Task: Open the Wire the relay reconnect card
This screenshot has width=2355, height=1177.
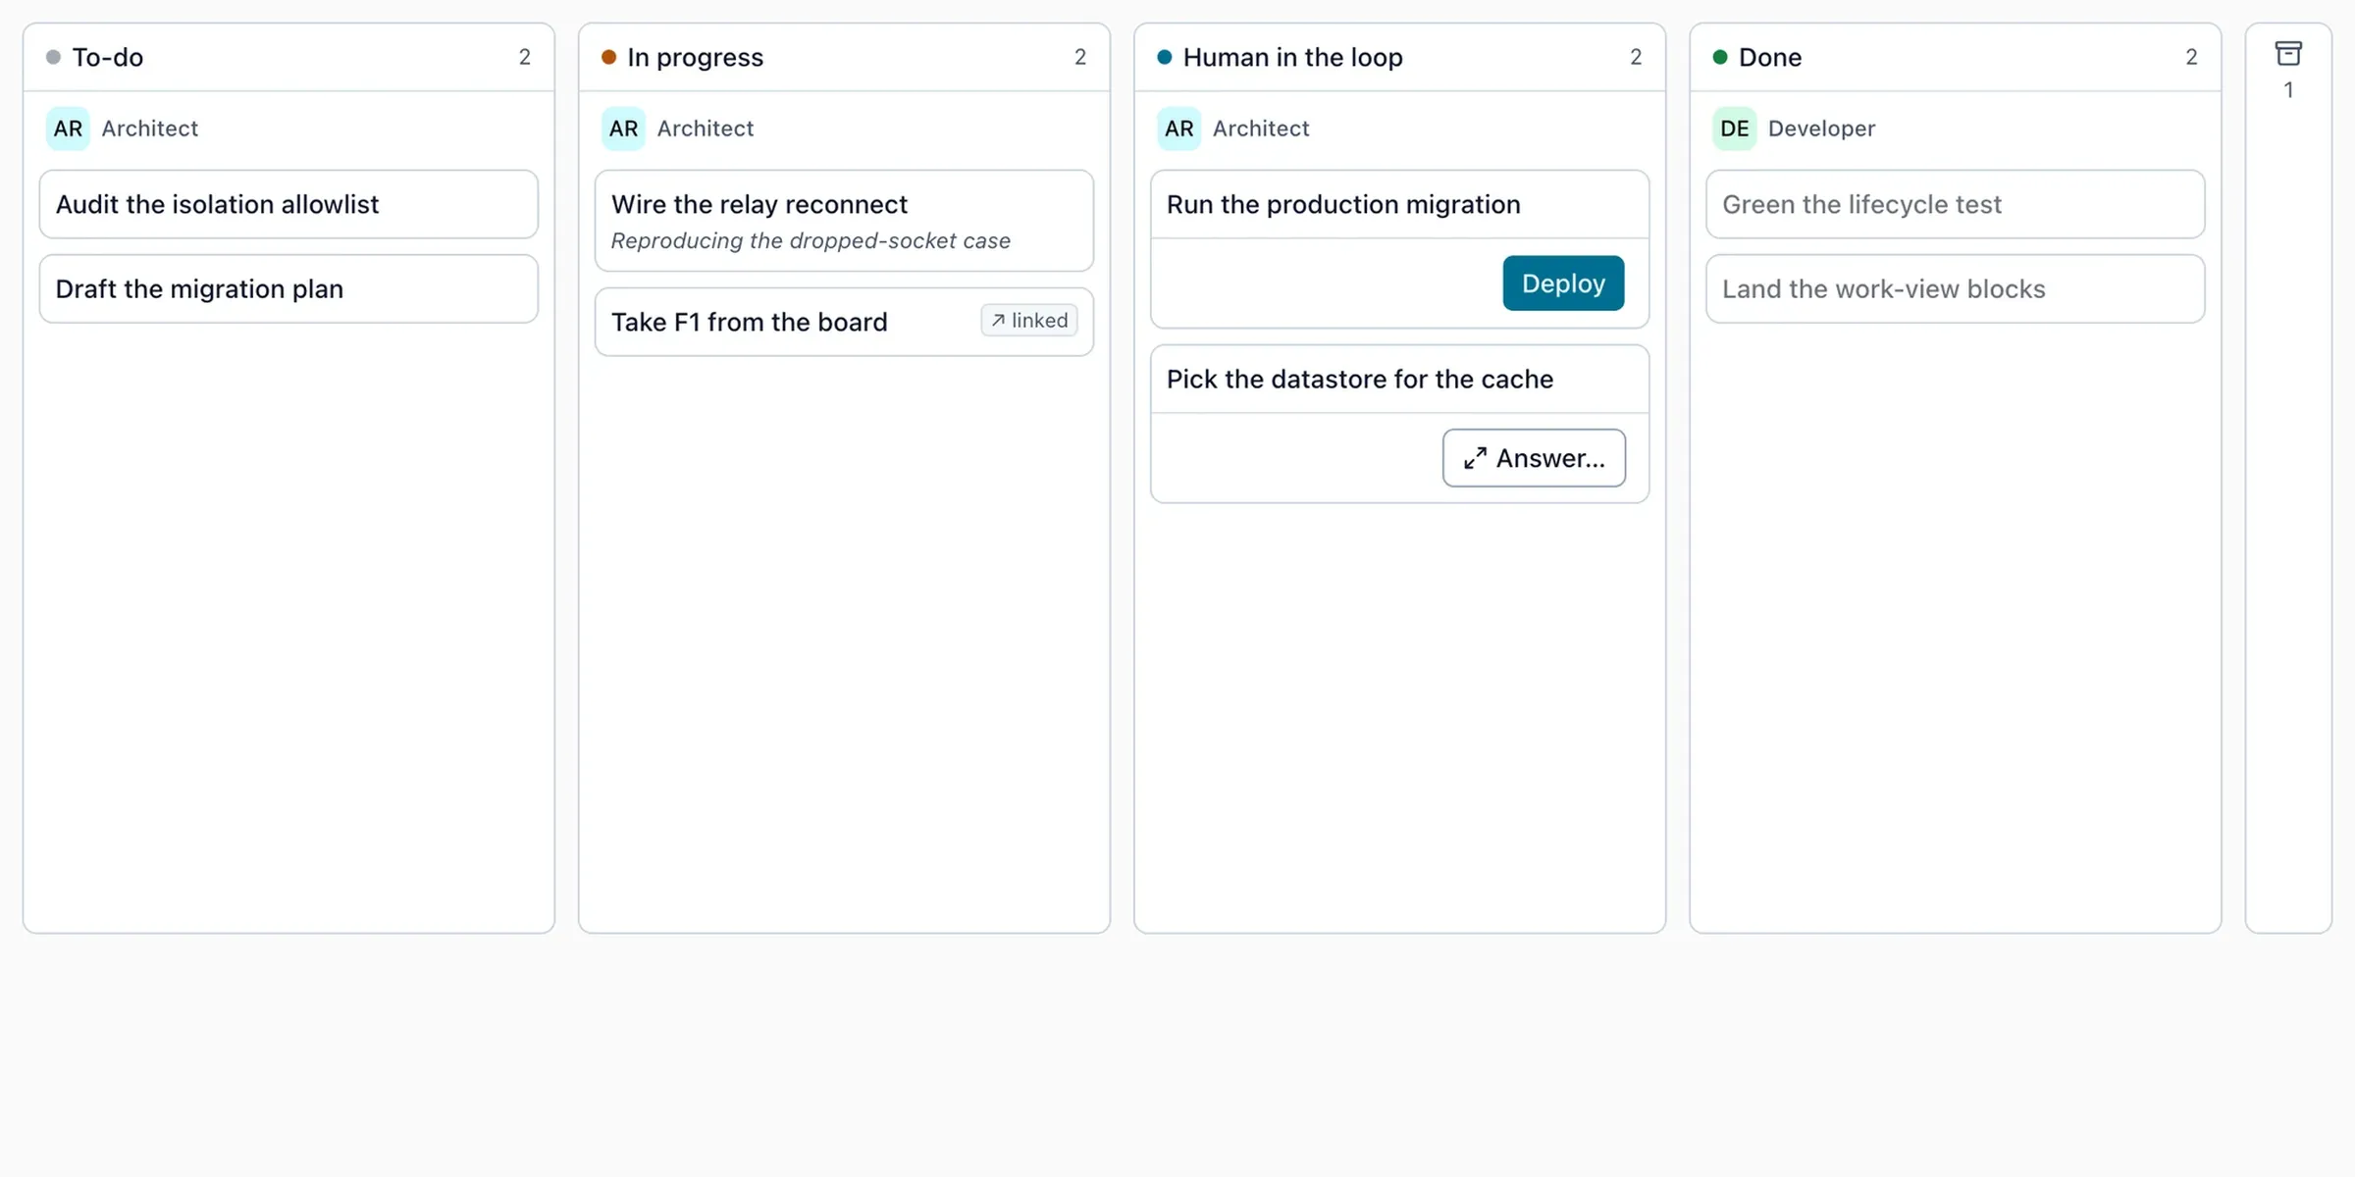Action: (844, 221)
